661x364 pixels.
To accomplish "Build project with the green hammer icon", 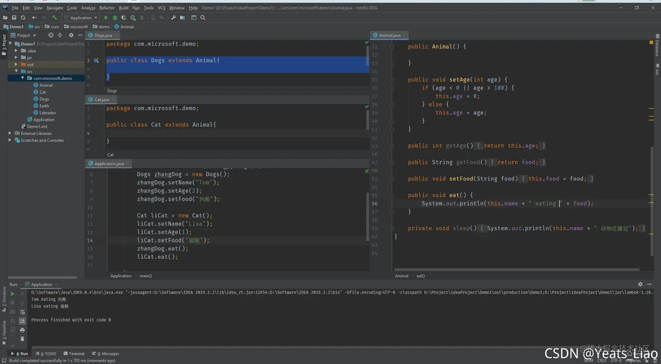I will pyautogui.click(x=55, y=17).
